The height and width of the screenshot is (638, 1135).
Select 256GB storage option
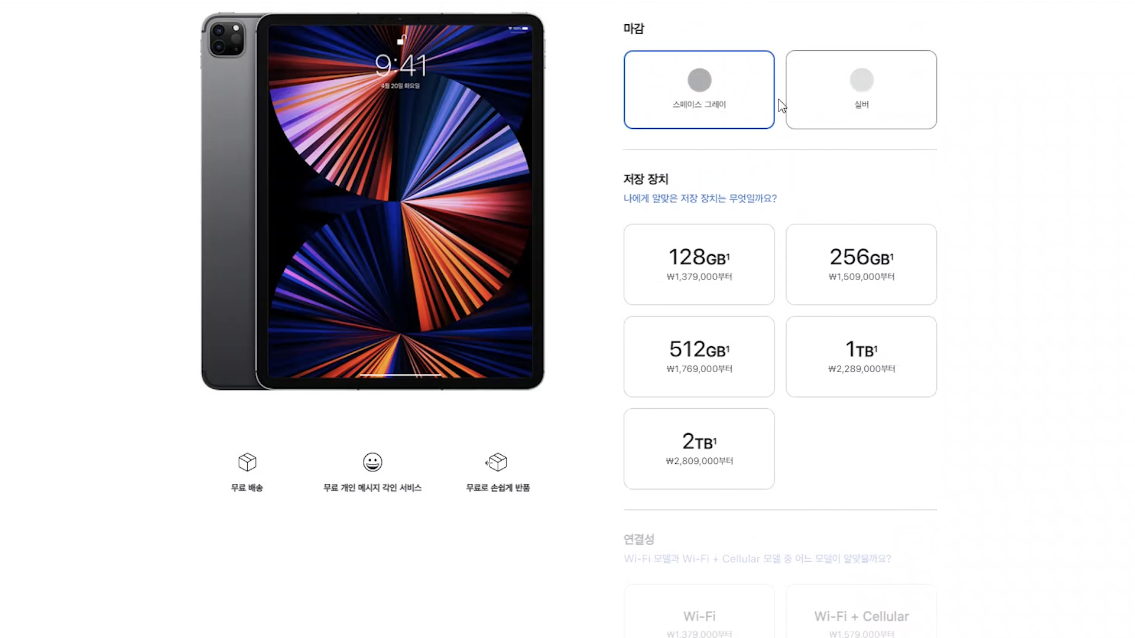point(861,264)
